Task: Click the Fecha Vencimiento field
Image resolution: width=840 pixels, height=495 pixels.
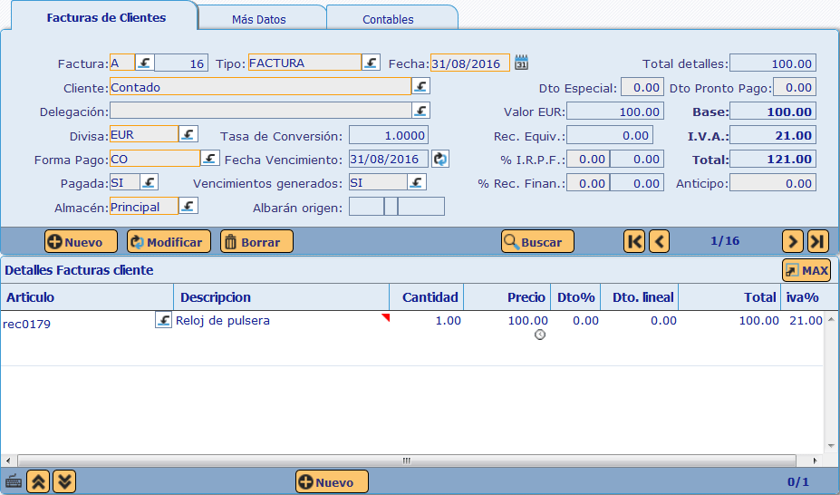Action: click(x=389, y=160)
